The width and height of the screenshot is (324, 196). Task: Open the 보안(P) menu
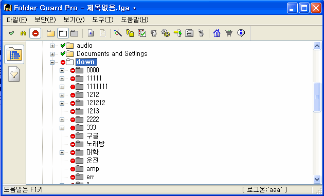pos(45,20)
